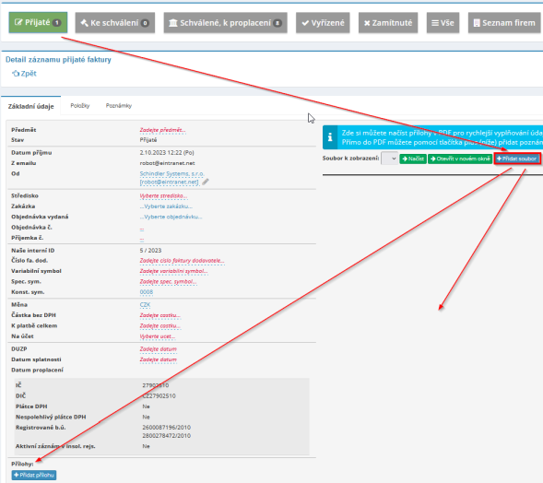Open the Vyberte zakázku selector
Screen dimensions: 543x483
pos(166,206)
